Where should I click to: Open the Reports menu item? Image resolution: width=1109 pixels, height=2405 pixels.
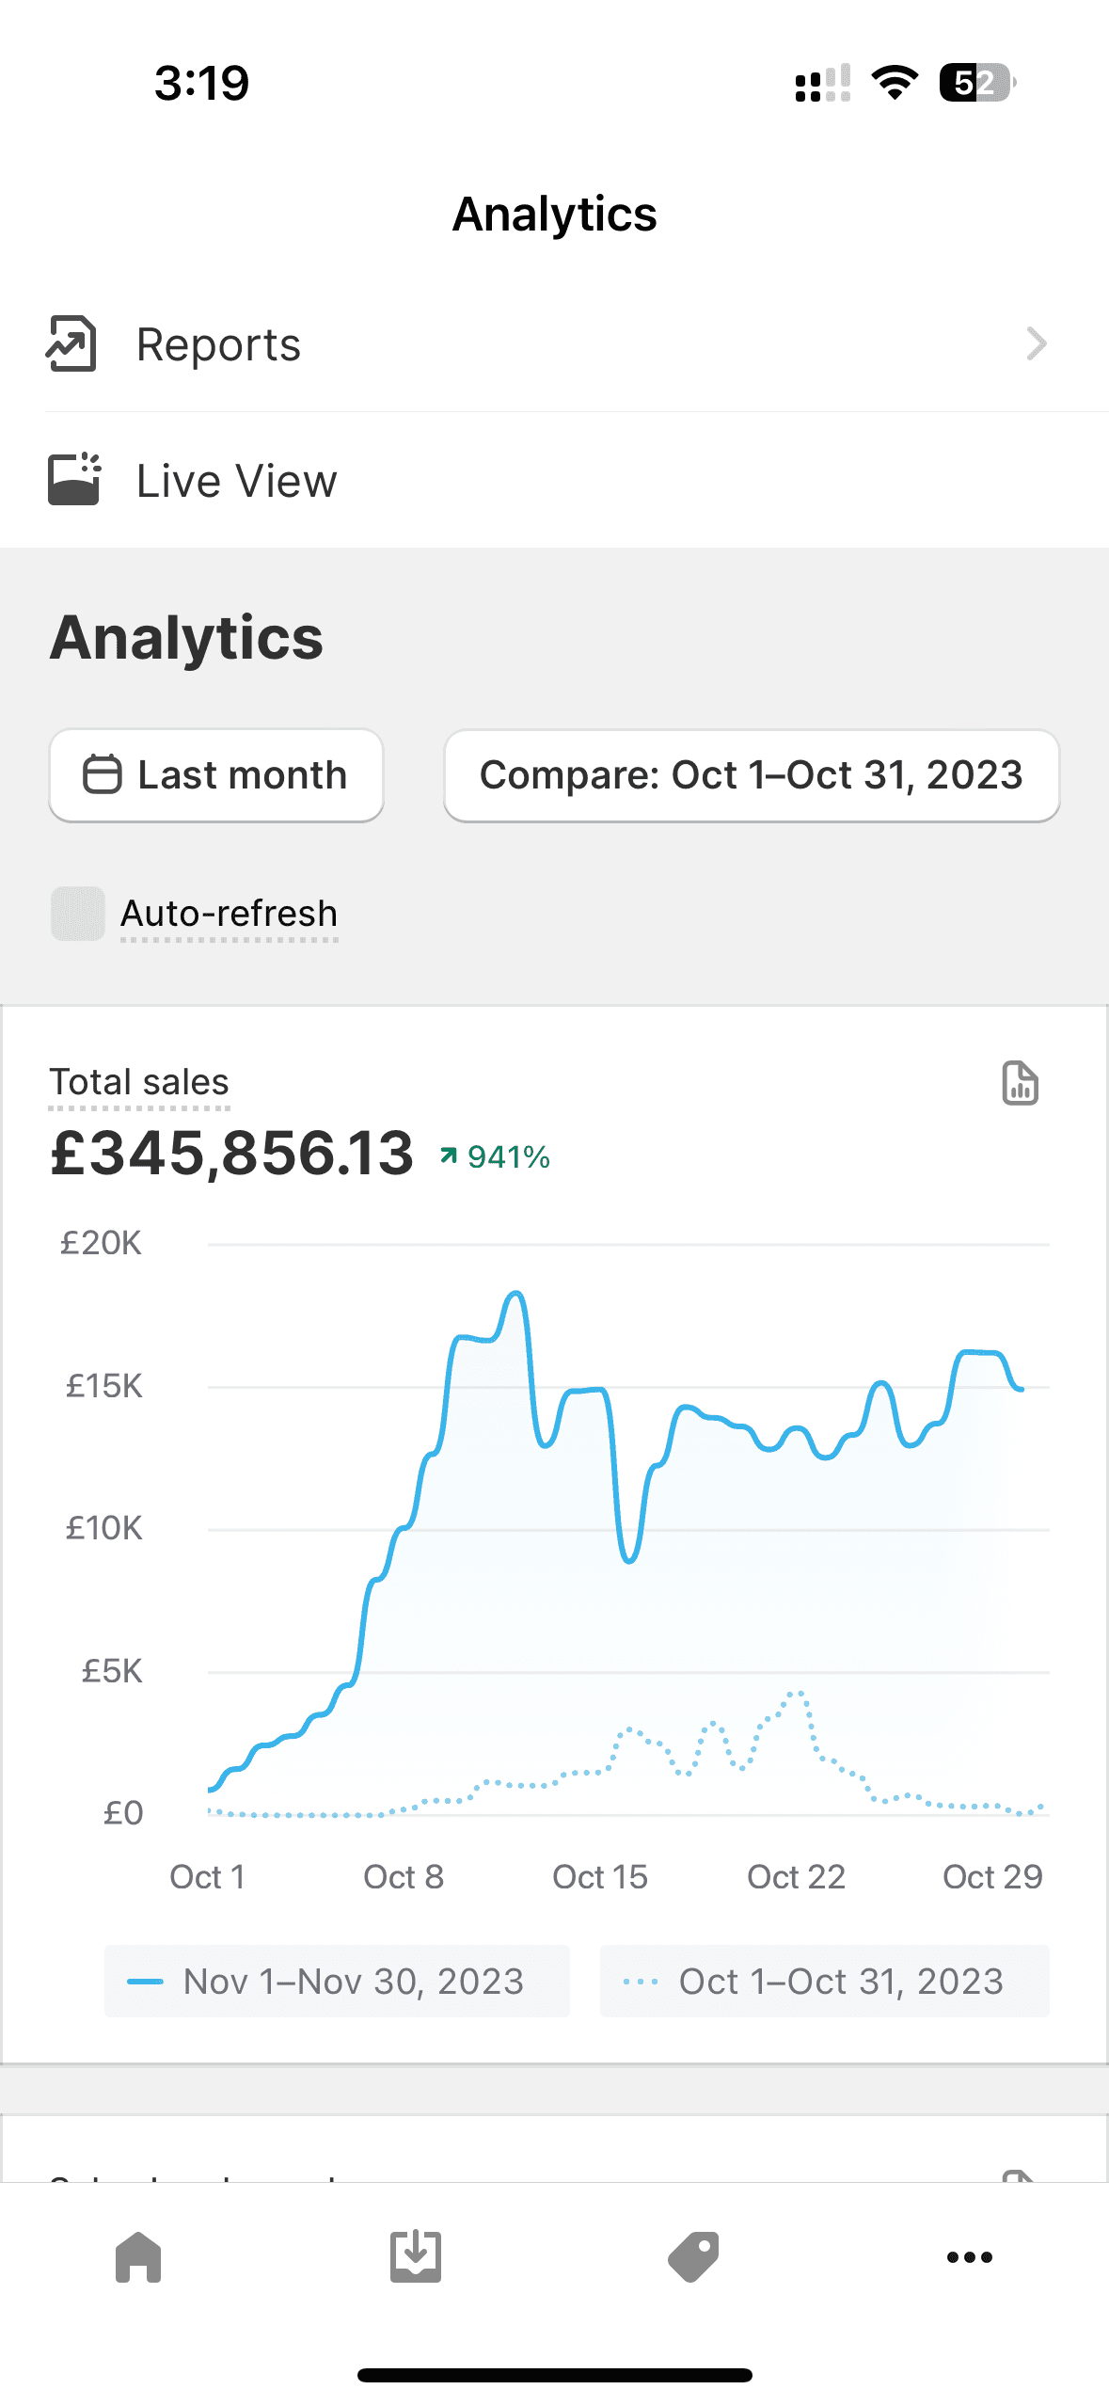coord(218,344)
